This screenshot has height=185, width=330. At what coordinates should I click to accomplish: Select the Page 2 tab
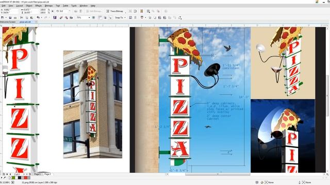[x=47, y=174]
